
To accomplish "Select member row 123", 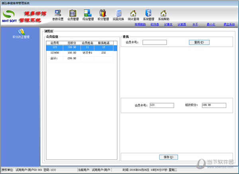I will coord(82,48).
